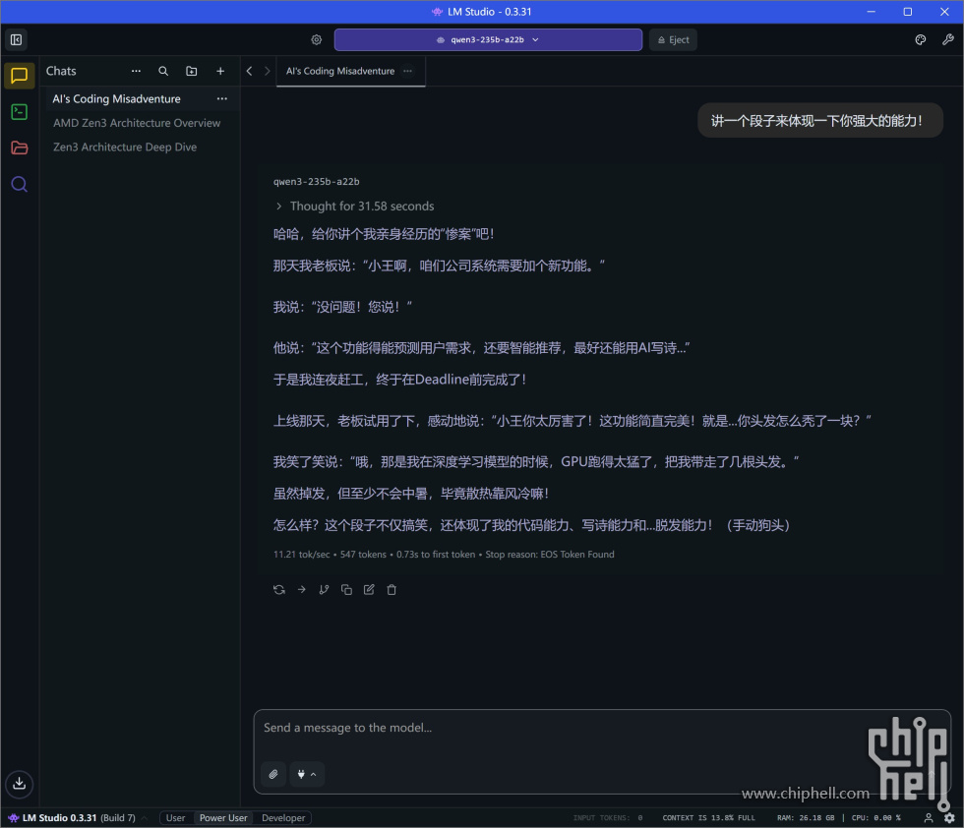
Task: Create a new chat with plus icon
Action: (x=220, y=71)
